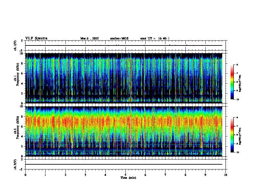Click the ch.2 spectrogram panel
Viewport: 254px width, 196px height.
(x=124, y=131)
